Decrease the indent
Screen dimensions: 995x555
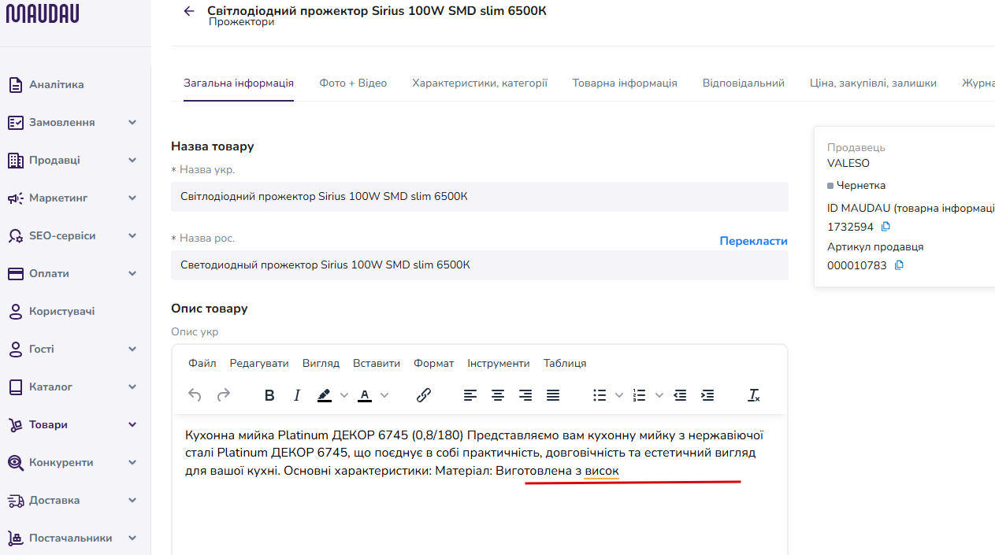pyautogui.click(x=680, y=395)
